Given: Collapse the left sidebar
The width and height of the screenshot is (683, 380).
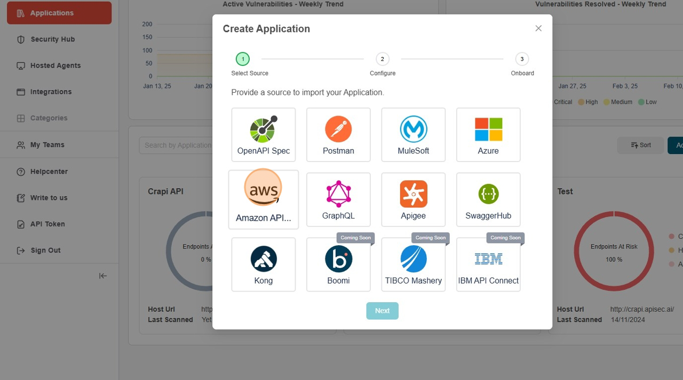Looking at the screenshot, I should tap(102, 276).
